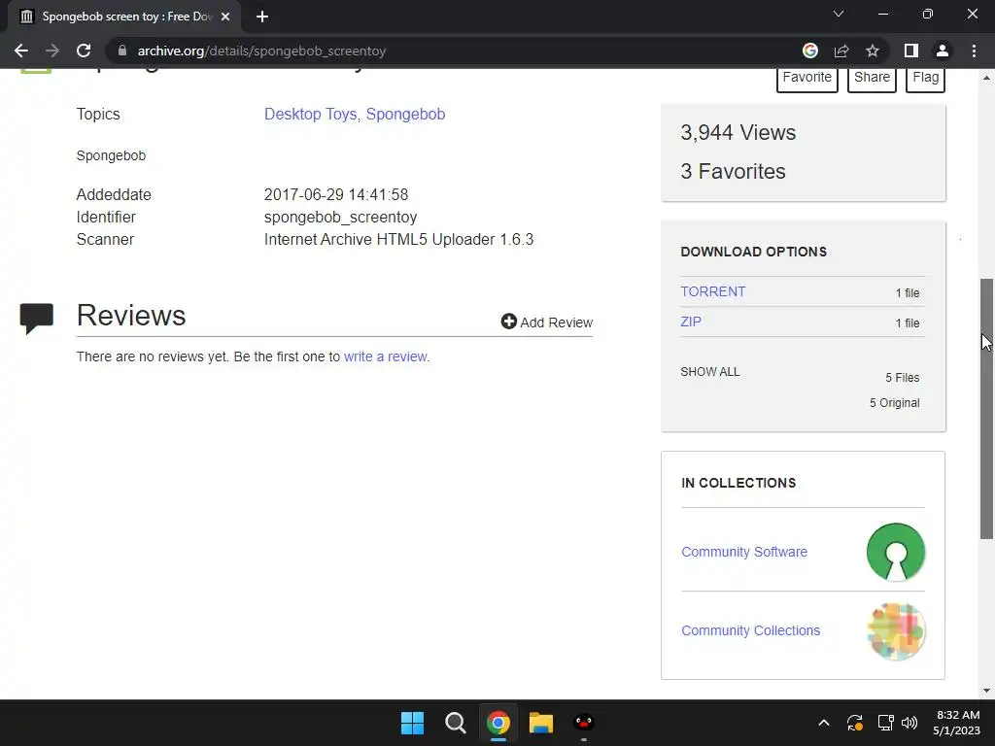Viewport: 995px width, 746px height.
Task: Go back to the previous page
Action: 21,51
